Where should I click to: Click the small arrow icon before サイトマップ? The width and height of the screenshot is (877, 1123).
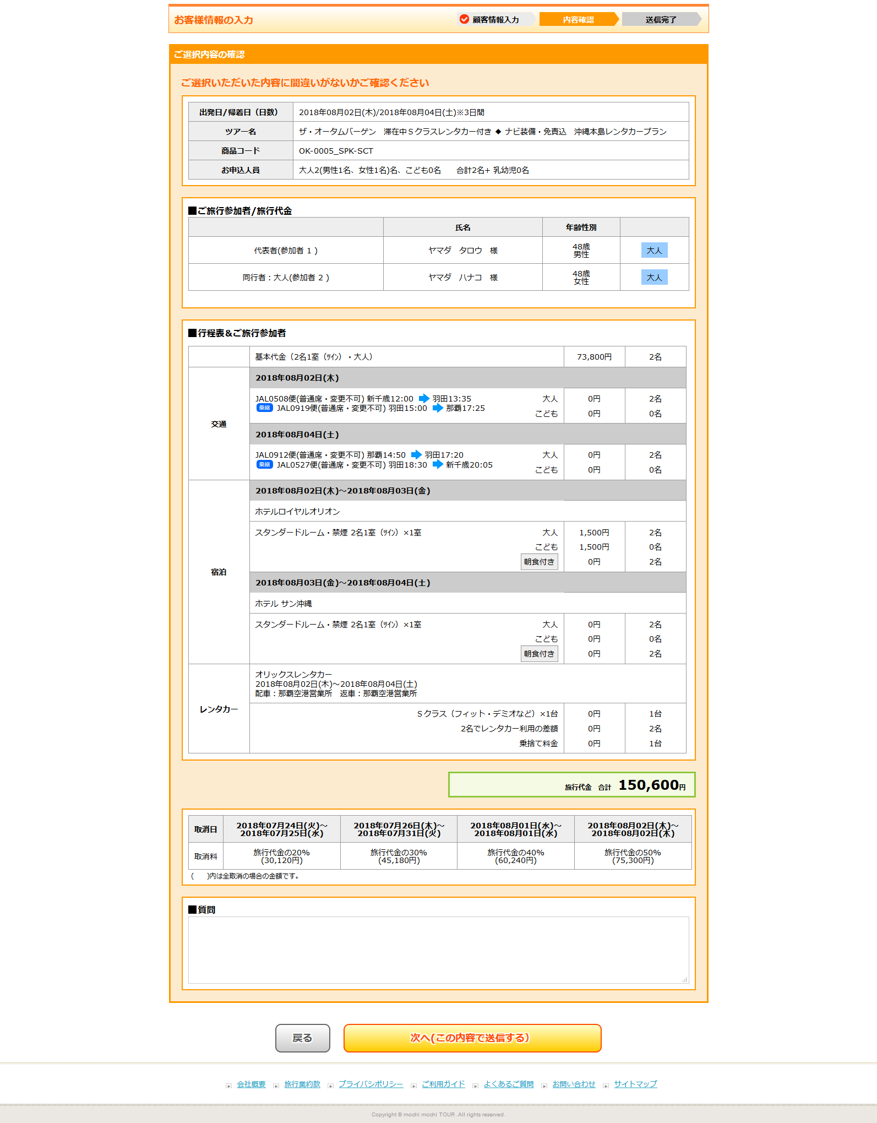(x=606, y=1086)
